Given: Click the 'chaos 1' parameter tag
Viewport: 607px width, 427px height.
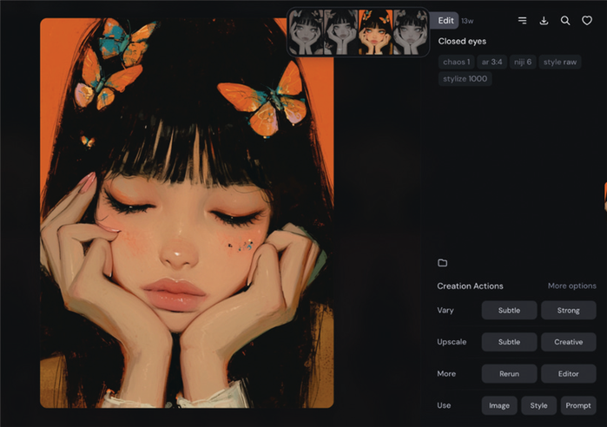Looking at the screenshot, I should click(457, 62).
